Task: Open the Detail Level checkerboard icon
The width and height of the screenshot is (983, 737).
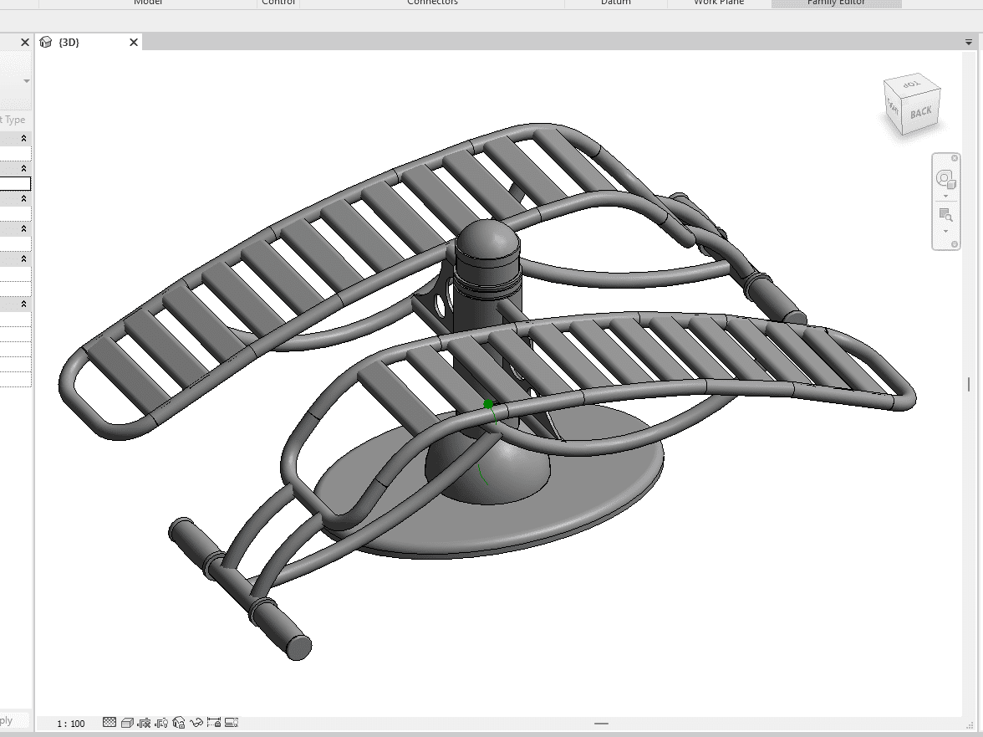Action: pyautogui.click(x=110, y=723)
